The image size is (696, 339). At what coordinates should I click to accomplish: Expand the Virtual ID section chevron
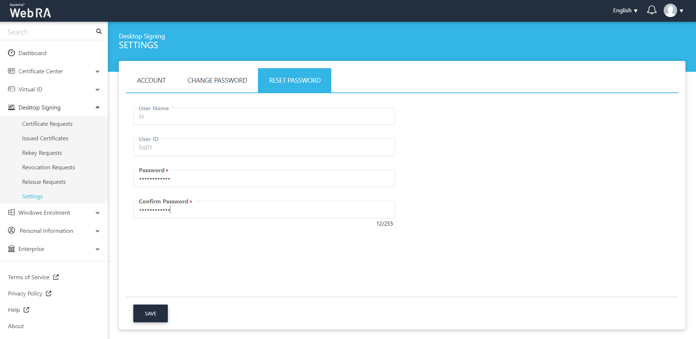coord(97,90)
